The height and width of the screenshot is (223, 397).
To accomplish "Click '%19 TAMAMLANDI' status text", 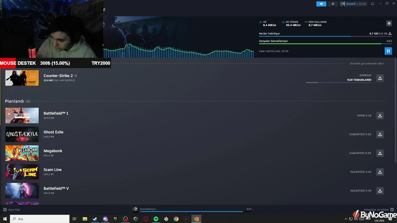I will [359, 80].
